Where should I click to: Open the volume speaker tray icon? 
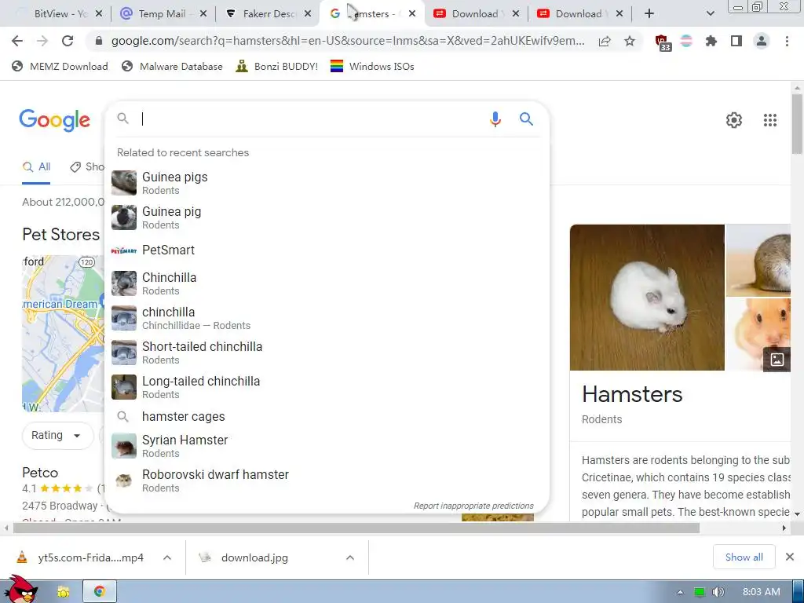[718, 592]
